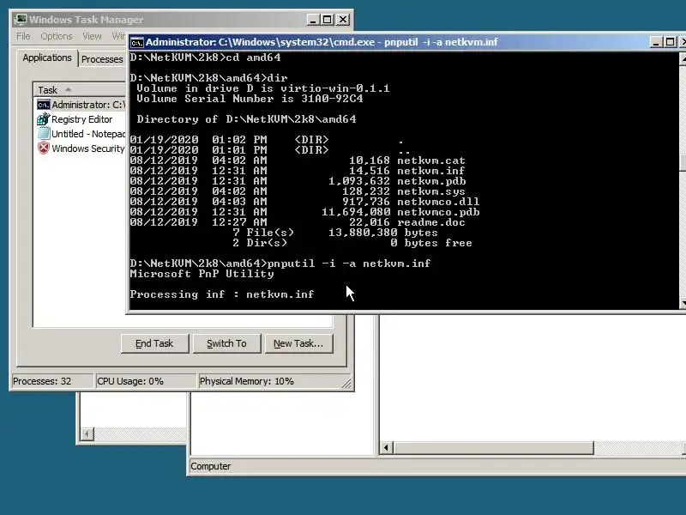Click the Computer status bar text
The height and width of the screenshot is (515, 686).
coord(210,466)
